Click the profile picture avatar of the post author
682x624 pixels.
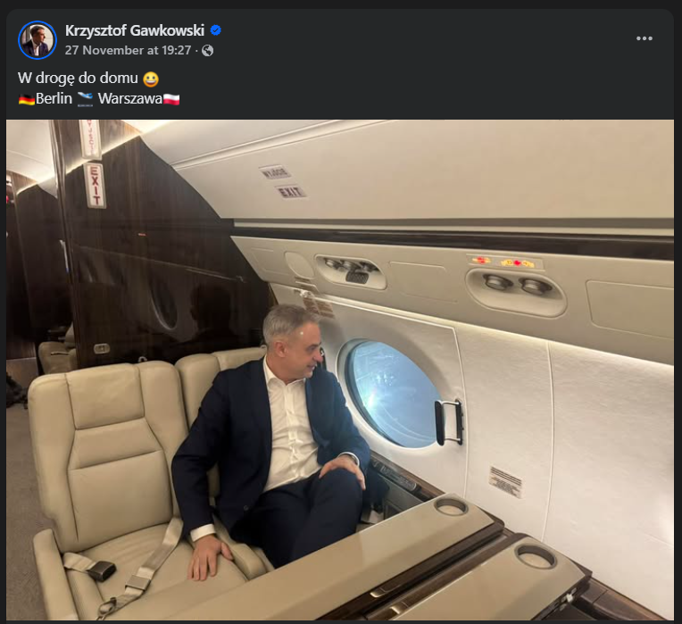(37, 40)
